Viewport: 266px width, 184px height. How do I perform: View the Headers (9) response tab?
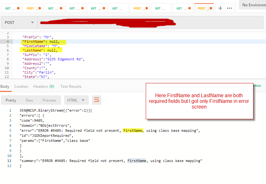click(x=43, y=86)
